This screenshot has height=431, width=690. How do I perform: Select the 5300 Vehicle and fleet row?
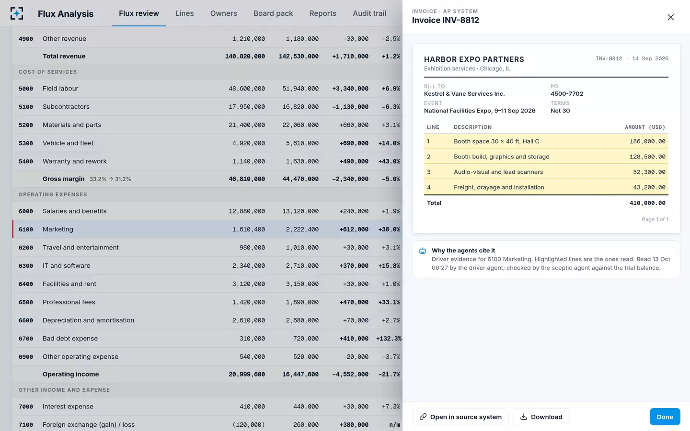[x=207, y=143]
